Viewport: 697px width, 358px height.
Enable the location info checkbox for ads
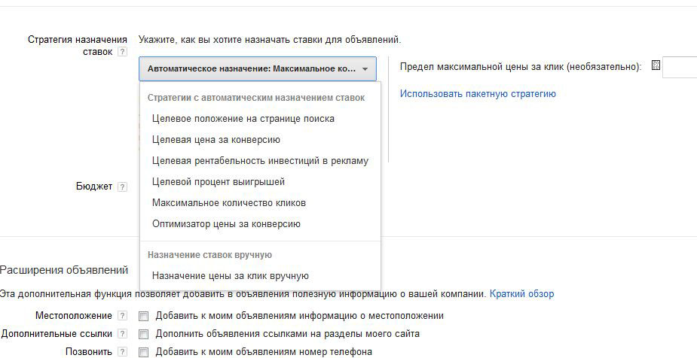(144, 317)
